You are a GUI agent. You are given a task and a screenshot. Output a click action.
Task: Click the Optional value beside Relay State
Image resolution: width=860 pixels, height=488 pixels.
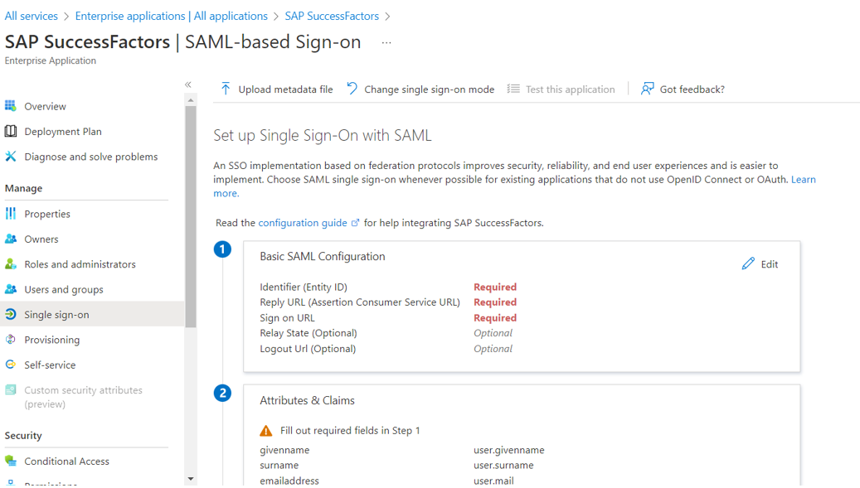[x=493, y=332]
